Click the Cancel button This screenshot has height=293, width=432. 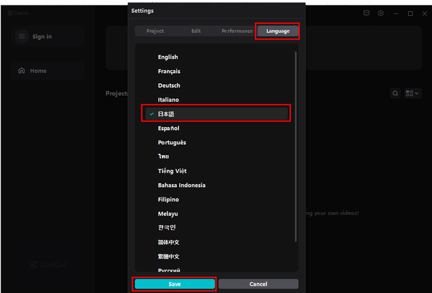pyautogui.click(x=258, y=284)
